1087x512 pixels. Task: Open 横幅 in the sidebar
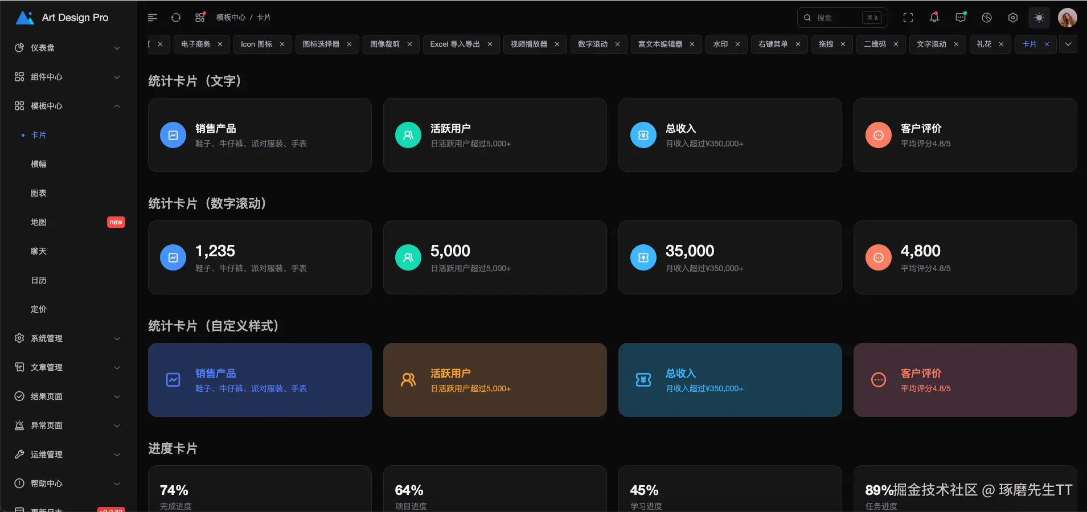(x=68, y=164)
